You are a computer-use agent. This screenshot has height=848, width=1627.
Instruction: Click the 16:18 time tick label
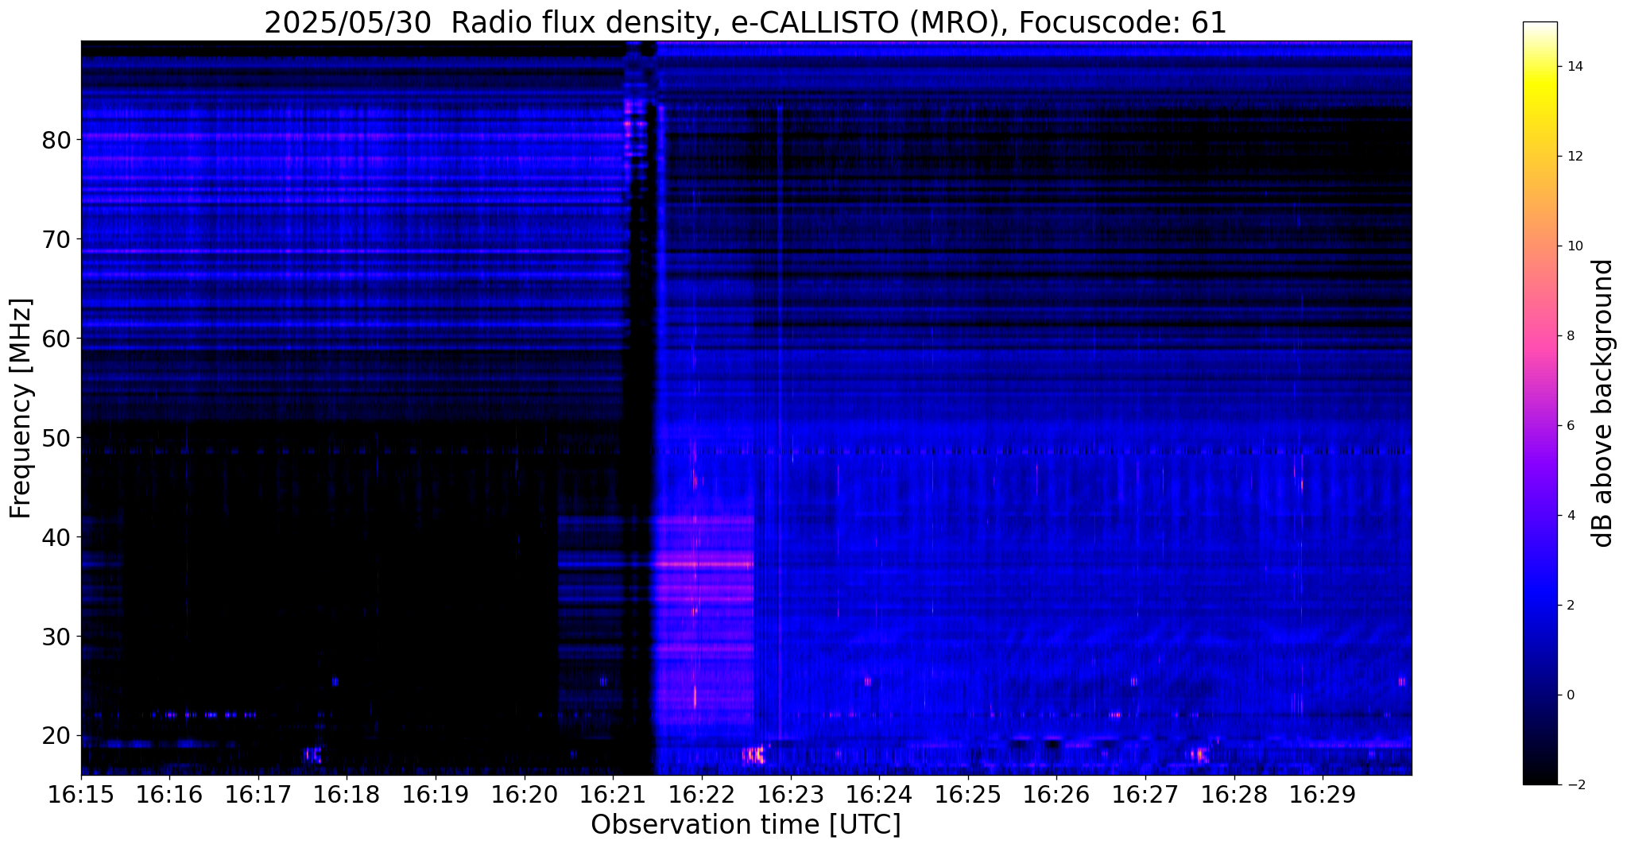[347, 795]
